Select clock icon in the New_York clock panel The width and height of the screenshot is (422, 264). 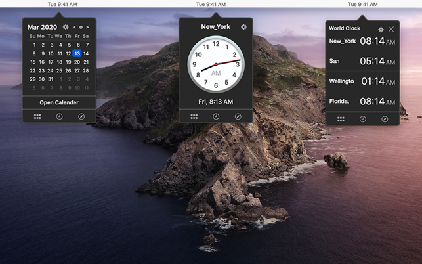tap(216, 116)
